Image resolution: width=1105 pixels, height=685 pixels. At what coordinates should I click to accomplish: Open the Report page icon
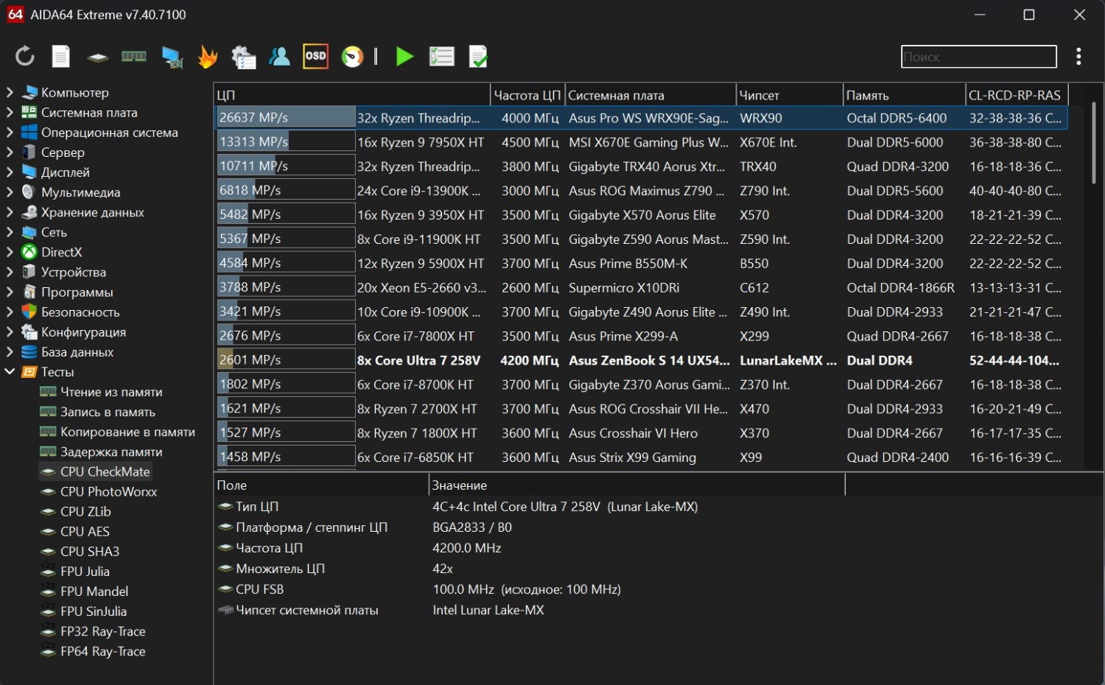61,57
